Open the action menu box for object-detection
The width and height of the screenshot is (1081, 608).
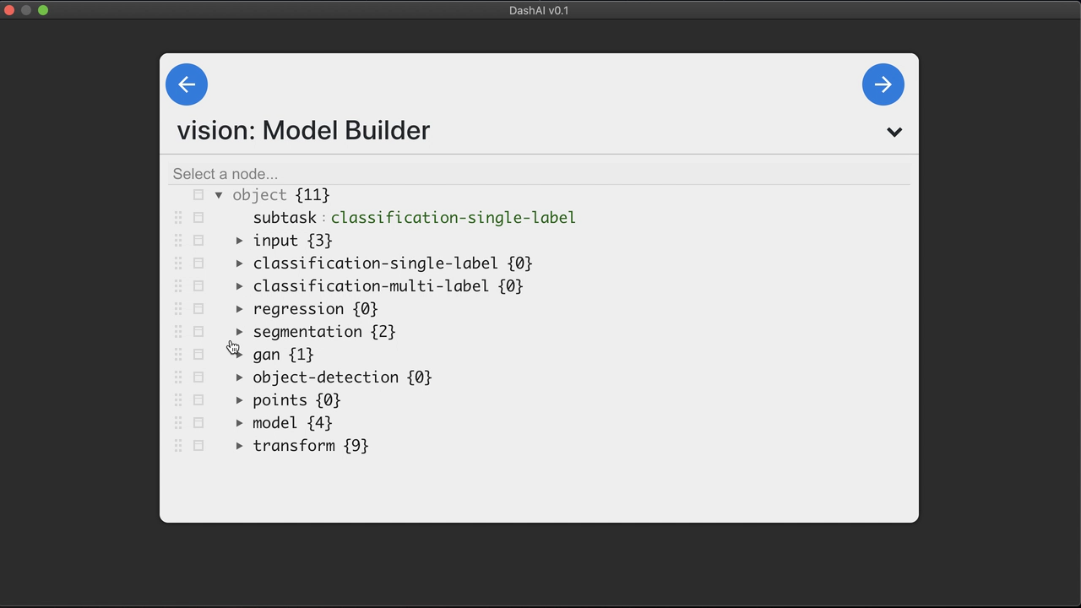pos(198,377)
